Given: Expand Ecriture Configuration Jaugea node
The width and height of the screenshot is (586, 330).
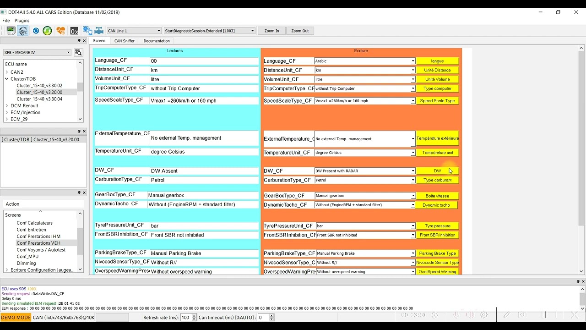Looking at the screenshot, I should (x=7, y=270).
